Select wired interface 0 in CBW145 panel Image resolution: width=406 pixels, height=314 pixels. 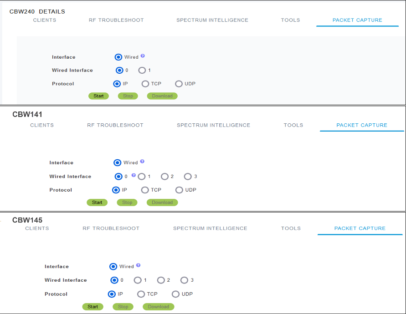coord(114,280)
